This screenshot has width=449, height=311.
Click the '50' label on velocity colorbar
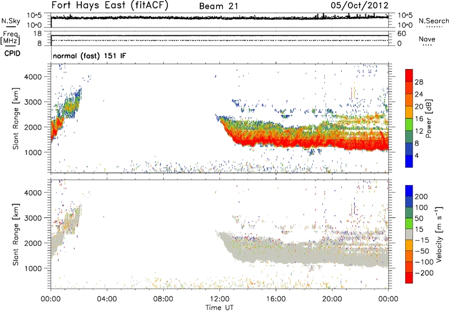pos(419,218)
